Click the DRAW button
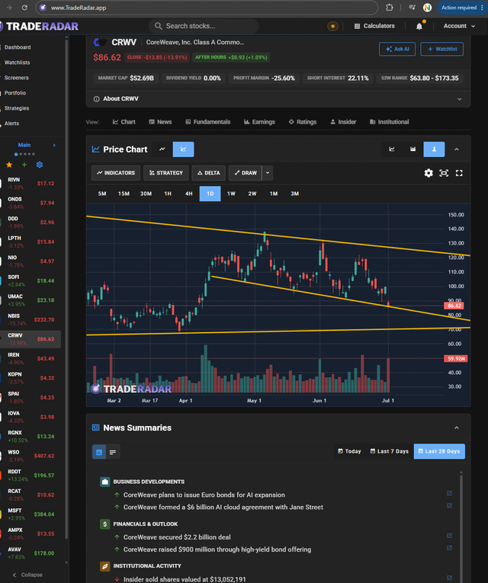 point(246,173)
